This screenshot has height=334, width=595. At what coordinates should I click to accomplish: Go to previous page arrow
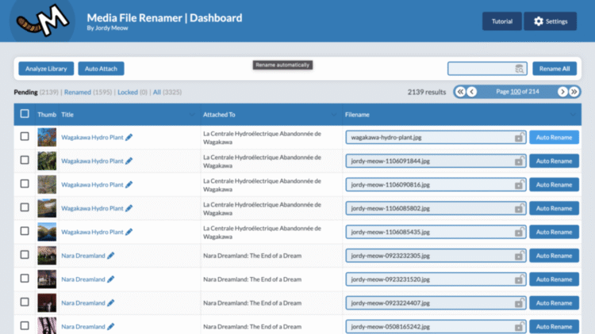[472, 92]
